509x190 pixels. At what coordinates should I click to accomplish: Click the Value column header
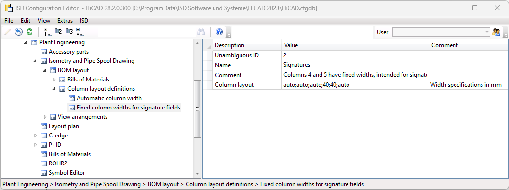pos(355,45)
